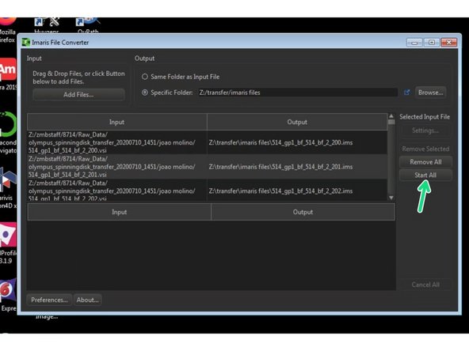This screenshot has width=469, height=351.
Task: Click the Imaris File Converter title icon
Action: 25,43
